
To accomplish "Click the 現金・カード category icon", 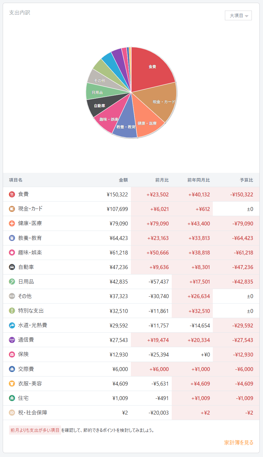I will click(12, 209).
